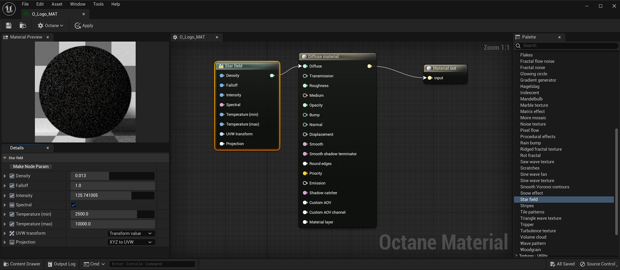Toggle the Temperature (min) parameter icon

coord(12,214)
